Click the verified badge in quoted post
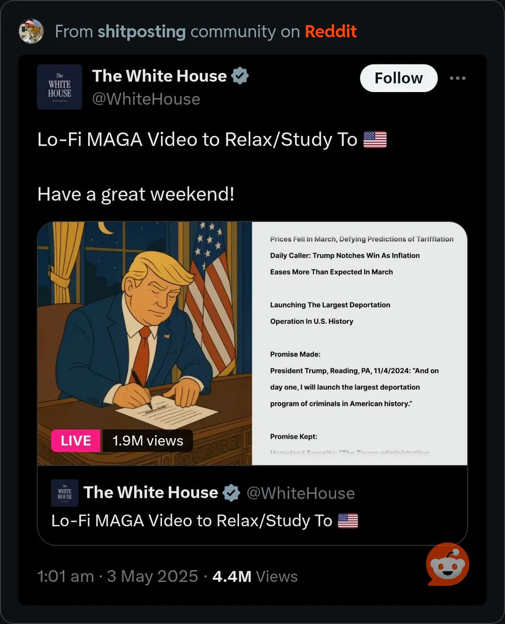Screen dimensions: 505x624 point(231,493)
